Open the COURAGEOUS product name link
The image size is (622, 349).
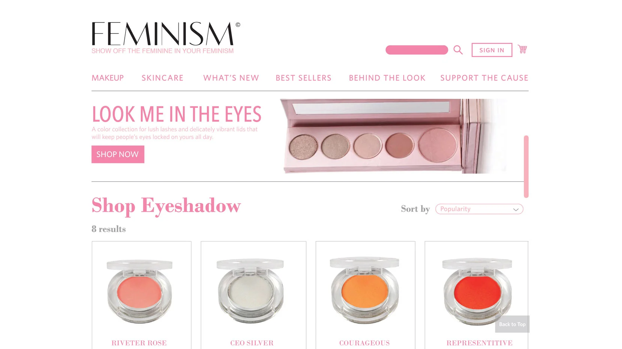click(365, 343)
